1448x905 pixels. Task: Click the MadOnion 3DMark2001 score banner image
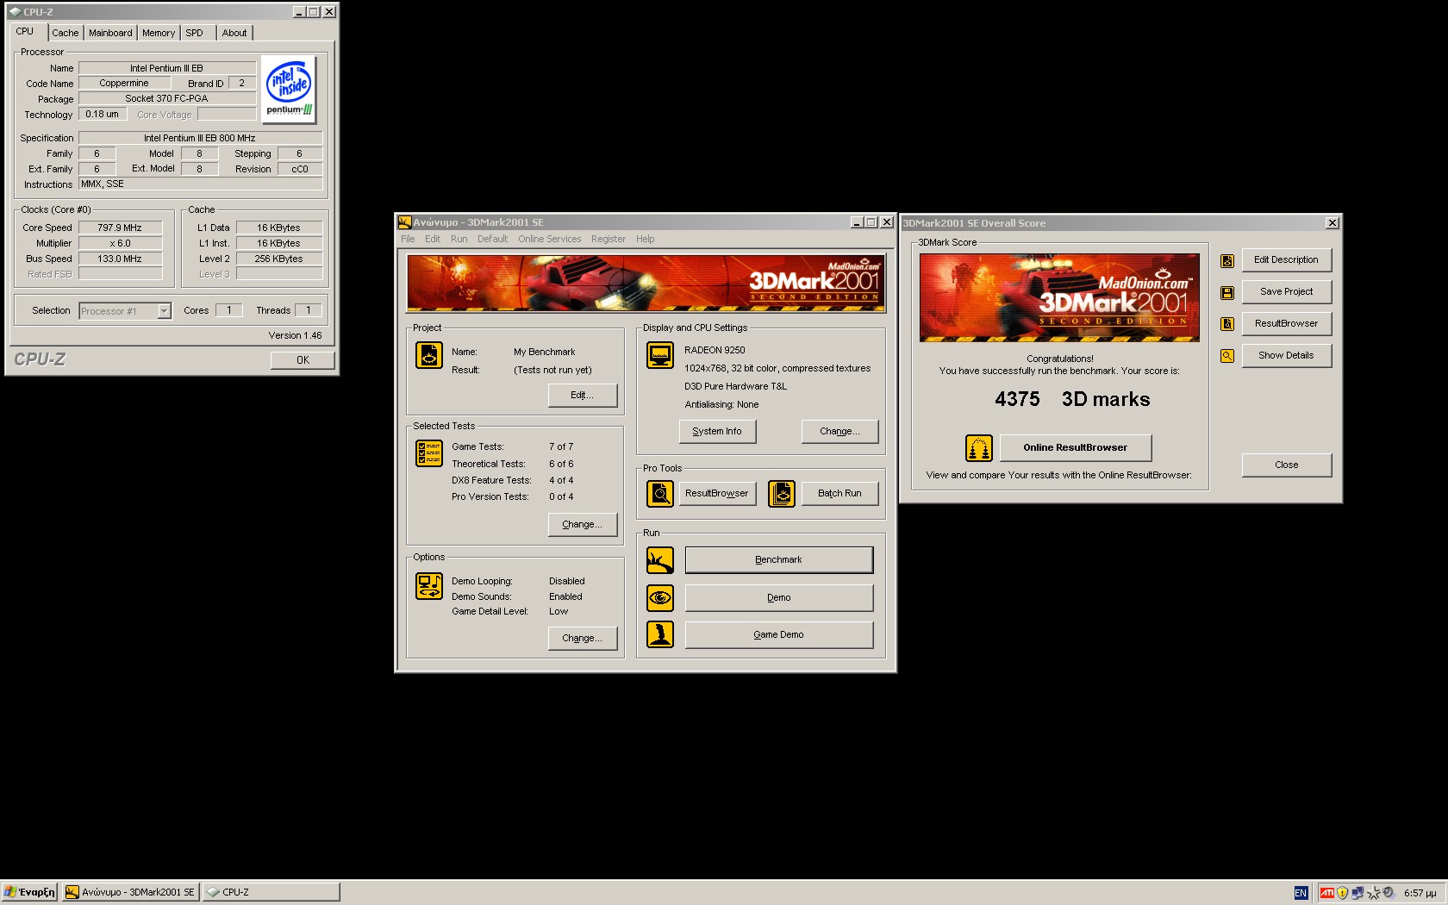pyautogui.click(x=1059, y=297)
